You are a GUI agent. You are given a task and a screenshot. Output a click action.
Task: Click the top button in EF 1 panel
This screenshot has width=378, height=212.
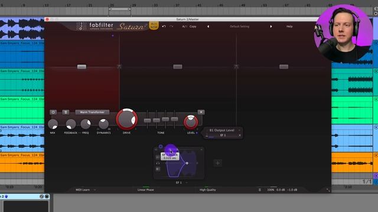(158, 157)
